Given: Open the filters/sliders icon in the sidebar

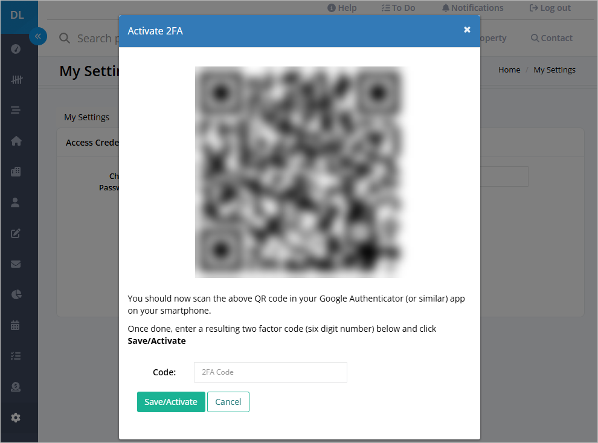Looking at the screenshot, I should pos(16,79).
